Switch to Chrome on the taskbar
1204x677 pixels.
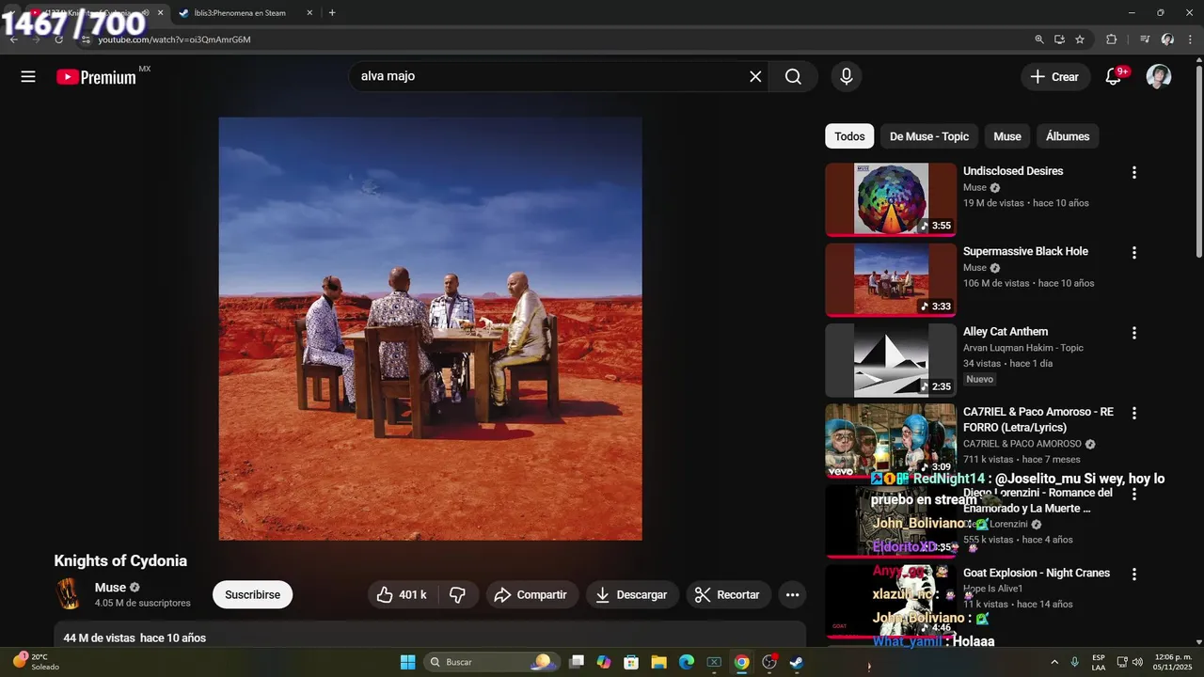[x=741, y=662]
